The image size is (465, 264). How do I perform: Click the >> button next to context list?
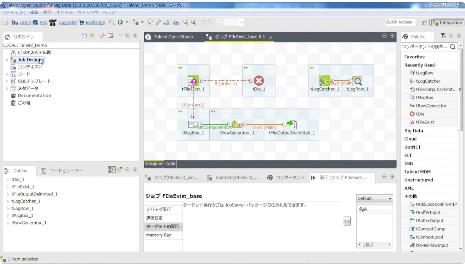point(347,221)
